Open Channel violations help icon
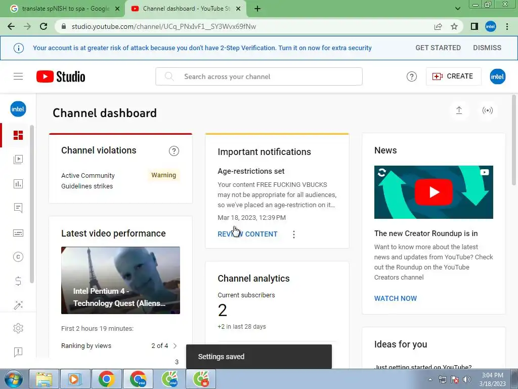The width and height of the screenshot is (518, 389). (174, 151)
